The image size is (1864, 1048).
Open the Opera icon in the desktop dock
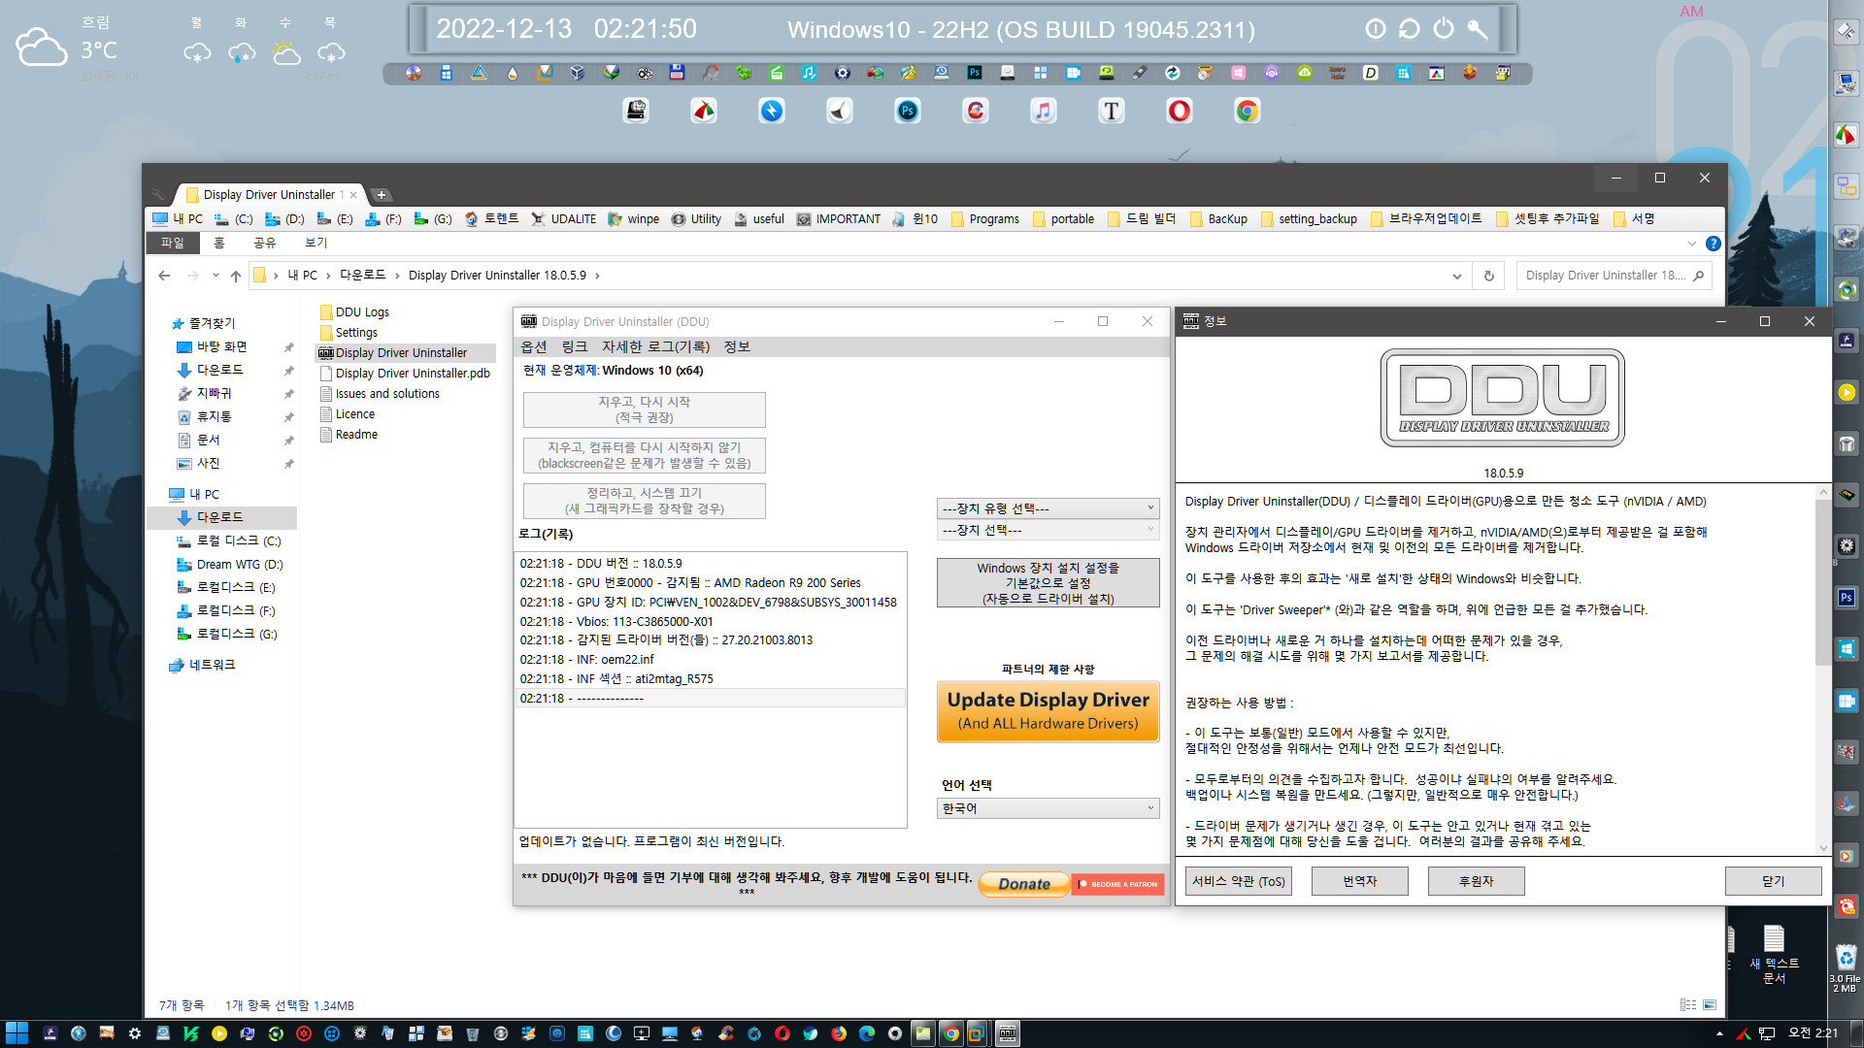(x=1179, y=112)
